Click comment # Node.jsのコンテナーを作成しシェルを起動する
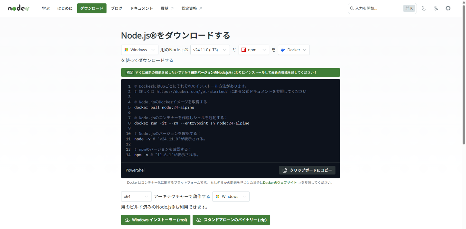The width and height of the screenshot is (466, 229). pyautogui.click(x=181, y=118)
